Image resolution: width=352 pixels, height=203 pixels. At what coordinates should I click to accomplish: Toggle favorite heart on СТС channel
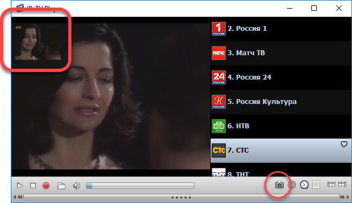coord(344,144)
